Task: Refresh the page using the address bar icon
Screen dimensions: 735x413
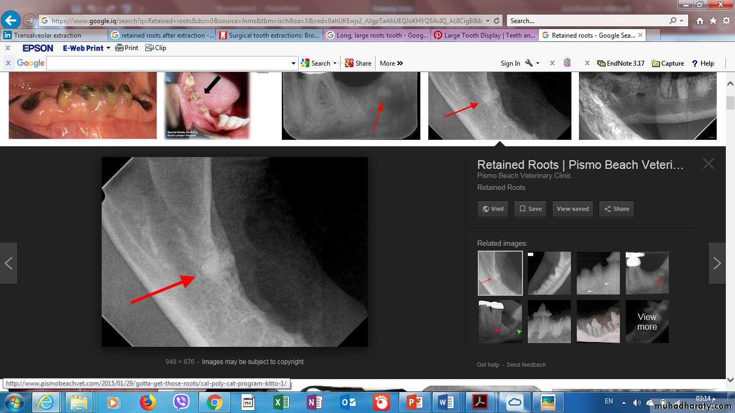Action: tap(497, 20)
